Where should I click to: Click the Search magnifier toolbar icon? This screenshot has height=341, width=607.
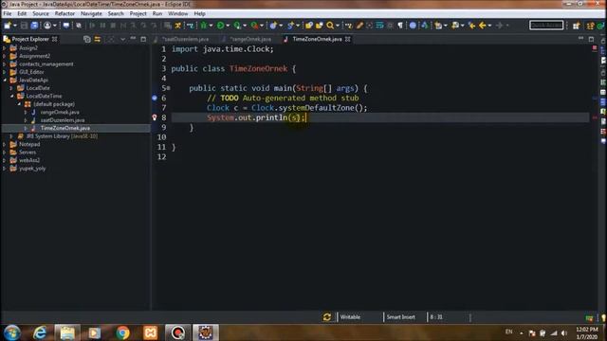tap(330, 26)
